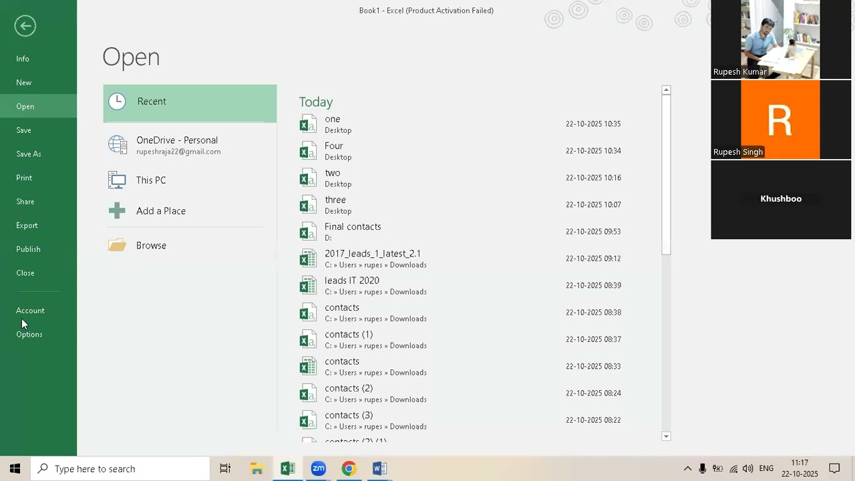The height and width of the screenshot is (481, 855).
Task: Click Rupesh Kumar's video thumbnail
Action: 781,39
